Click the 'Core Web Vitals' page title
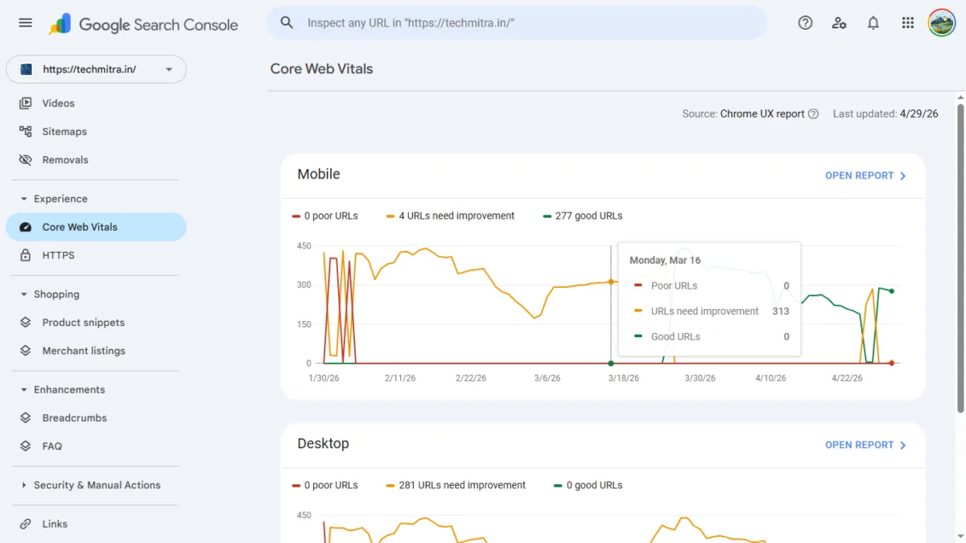This screenshot has height=543, width=966. (322, 68)
